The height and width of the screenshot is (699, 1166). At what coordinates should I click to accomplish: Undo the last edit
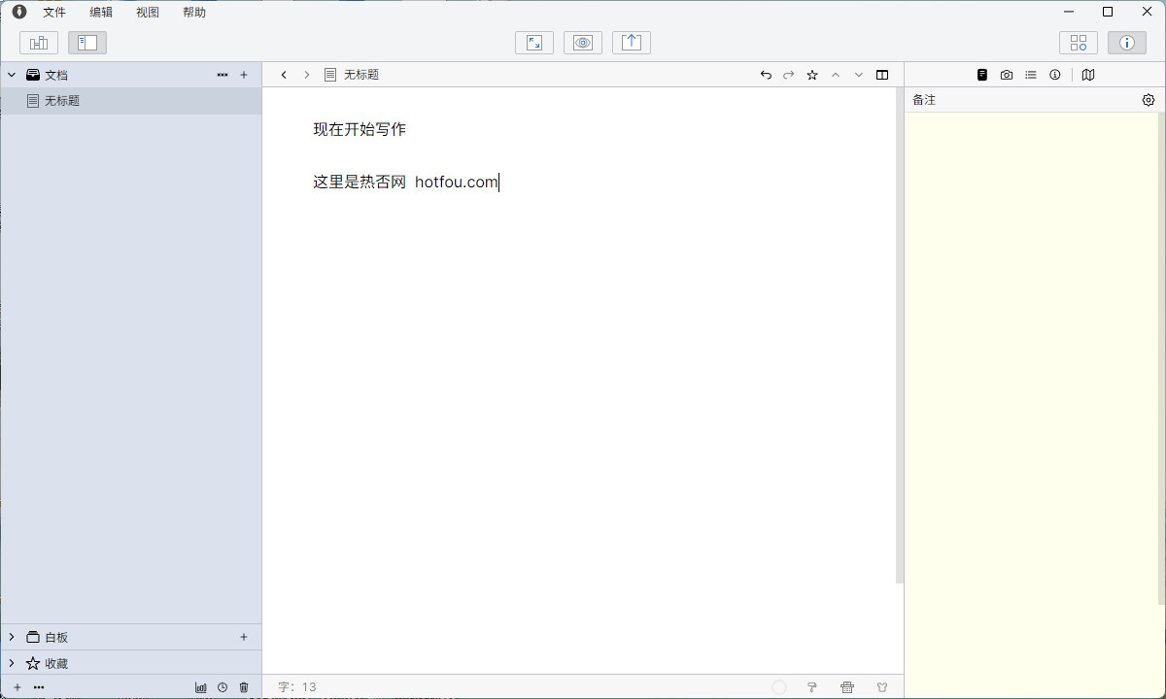point(766,75)
